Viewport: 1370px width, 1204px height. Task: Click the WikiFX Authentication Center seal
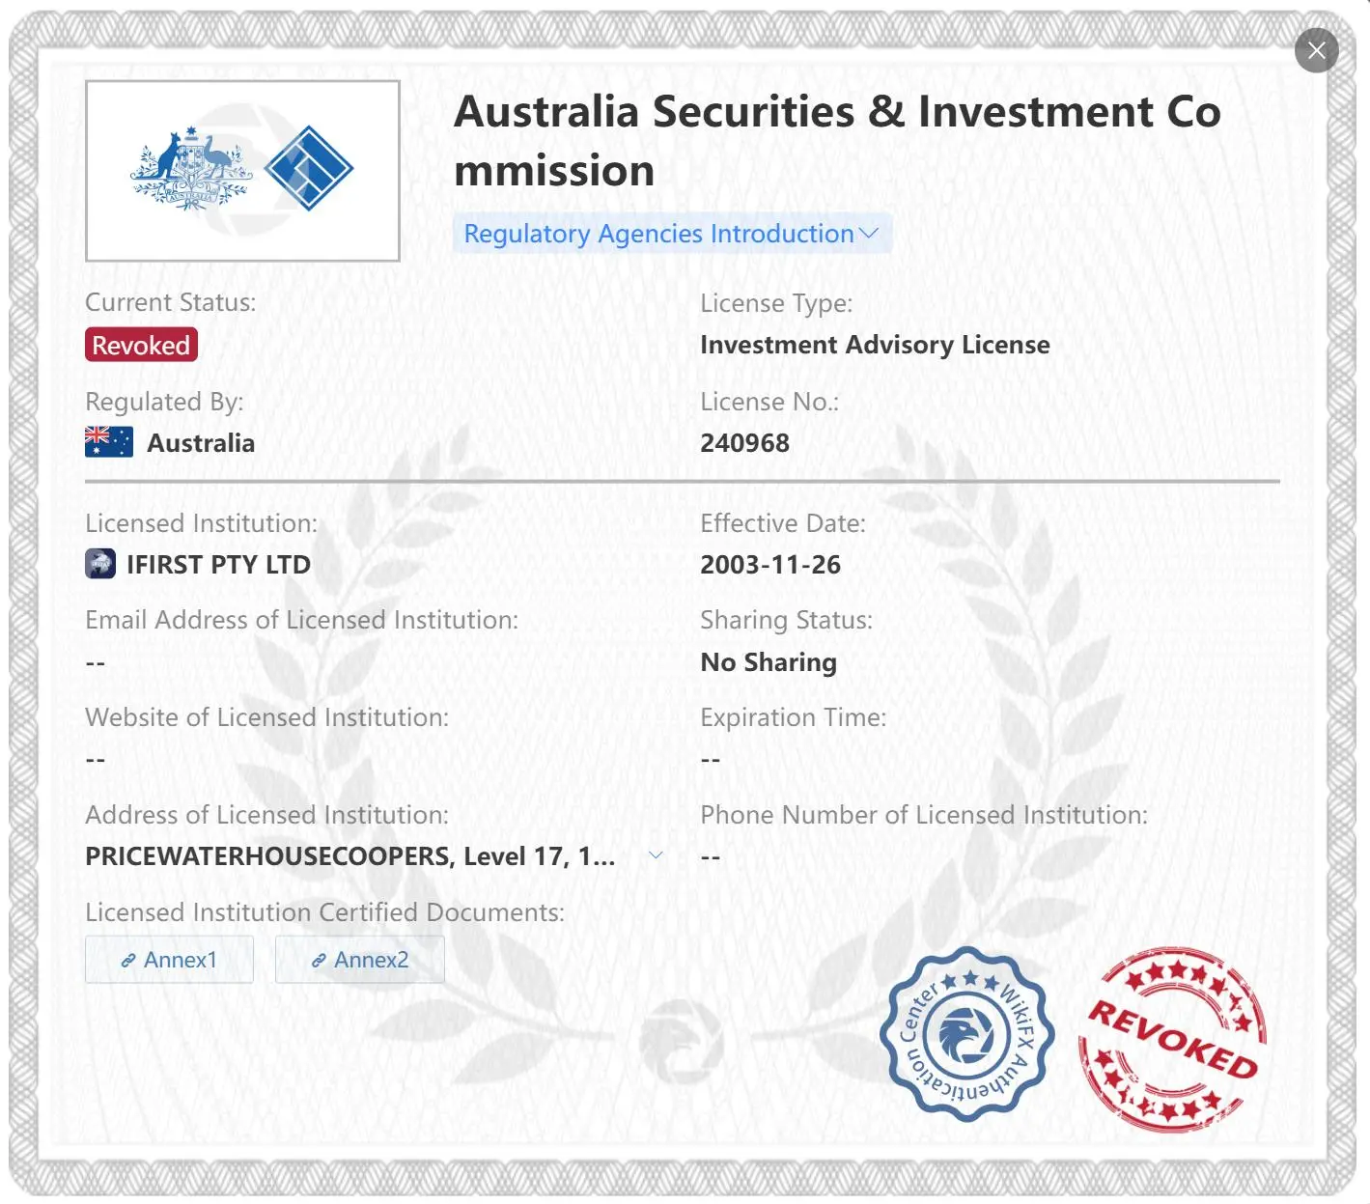click(x=967, y=1035)
